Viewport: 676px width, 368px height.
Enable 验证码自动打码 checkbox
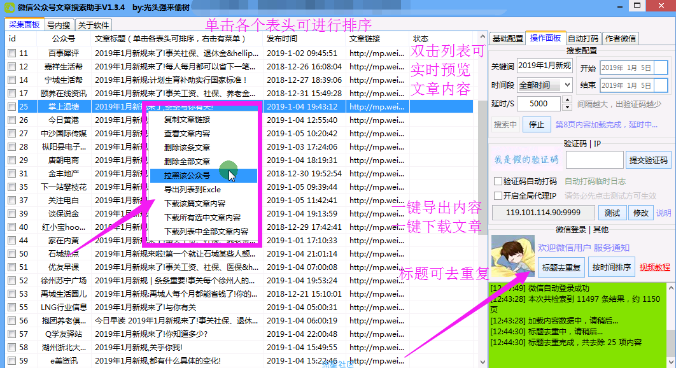pos(498,181)
